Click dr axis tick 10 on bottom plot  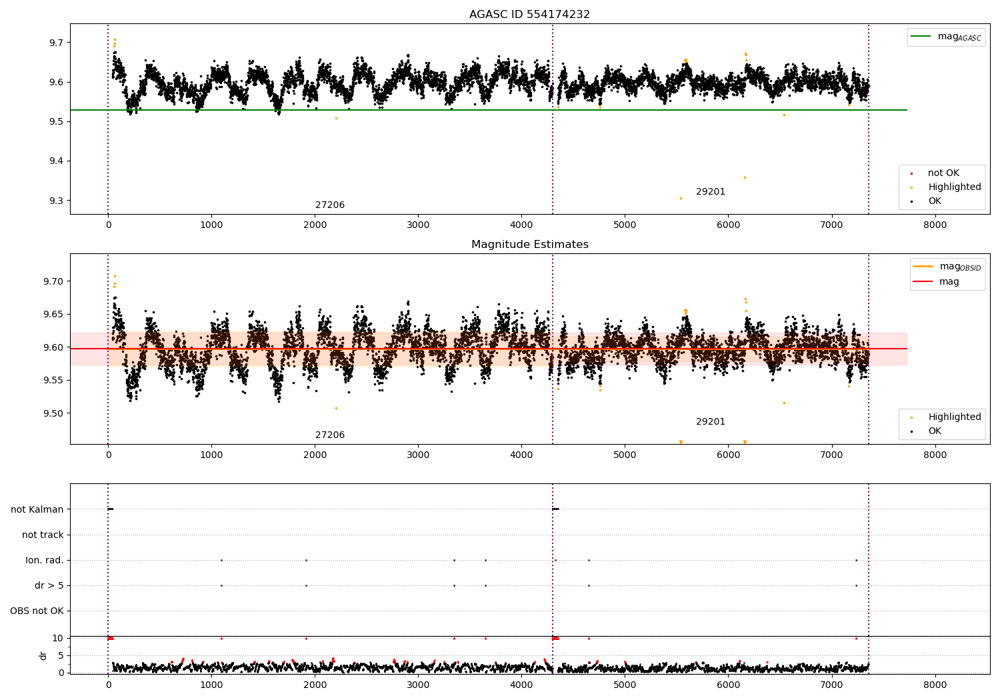pyautogui.click(x=57, y=639)
